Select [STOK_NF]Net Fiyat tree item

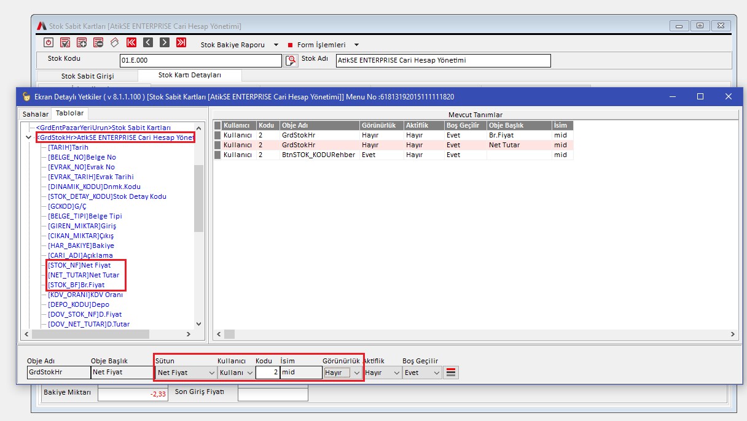pos(79,265)
